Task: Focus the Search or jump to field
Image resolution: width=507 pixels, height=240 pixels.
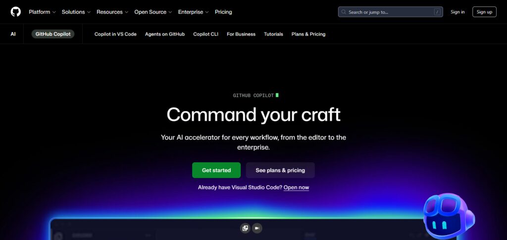Action: pyautogui.click(x=391, y=12)
